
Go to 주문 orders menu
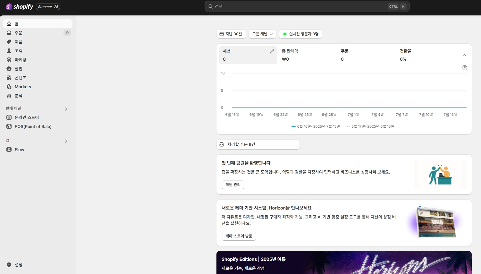point(19,33)
